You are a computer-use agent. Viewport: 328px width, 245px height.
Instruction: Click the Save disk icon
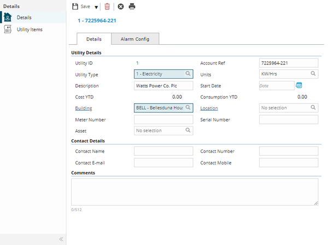point(75,7)
